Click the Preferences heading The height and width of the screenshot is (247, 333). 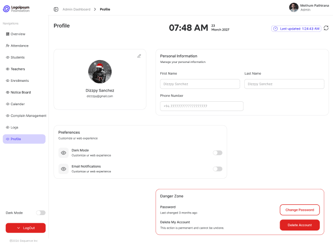coord(69,132)
